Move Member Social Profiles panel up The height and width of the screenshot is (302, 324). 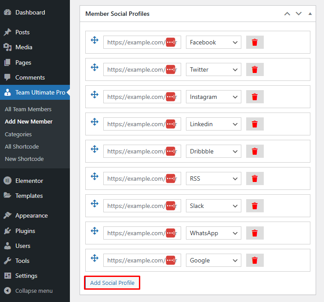[287, 14]
